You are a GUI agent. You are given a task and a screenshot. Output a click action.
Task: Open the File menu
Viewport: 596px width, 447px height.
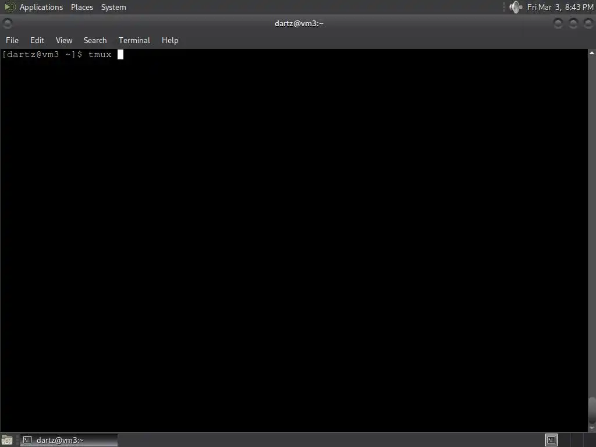click(x=12, y=40)
